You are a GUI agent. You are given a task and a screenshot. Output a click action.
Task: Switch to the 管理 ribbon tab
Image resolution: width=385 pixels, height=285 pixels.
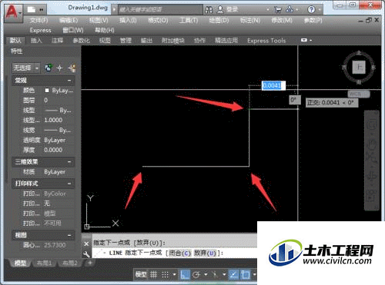(x=126, y=40)
